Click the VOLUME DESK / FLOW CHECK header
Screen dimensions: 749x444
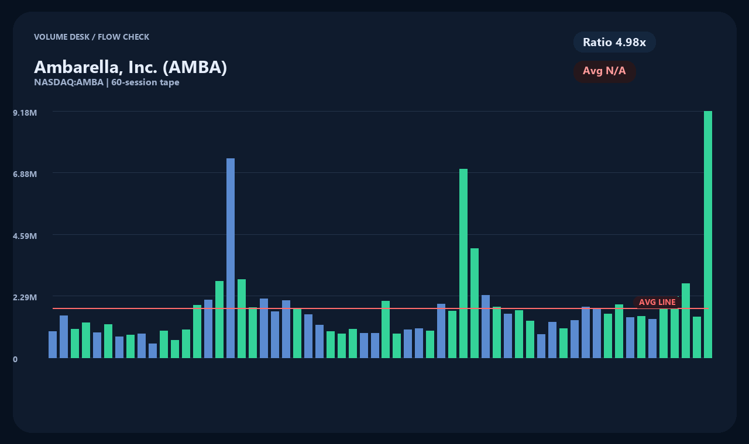[x=91, y=37]
